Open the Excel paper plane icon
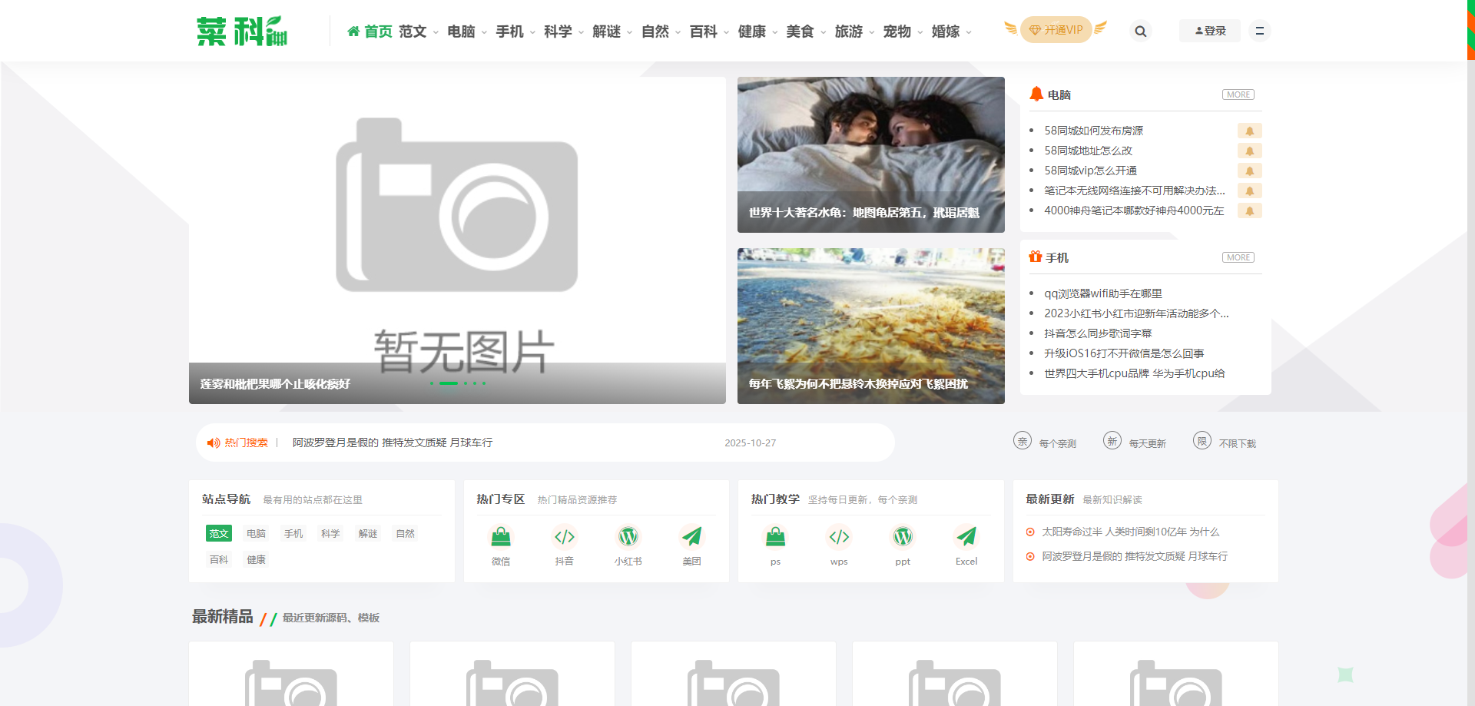This screenshot has height=706, width=1475. pos(966,536)
